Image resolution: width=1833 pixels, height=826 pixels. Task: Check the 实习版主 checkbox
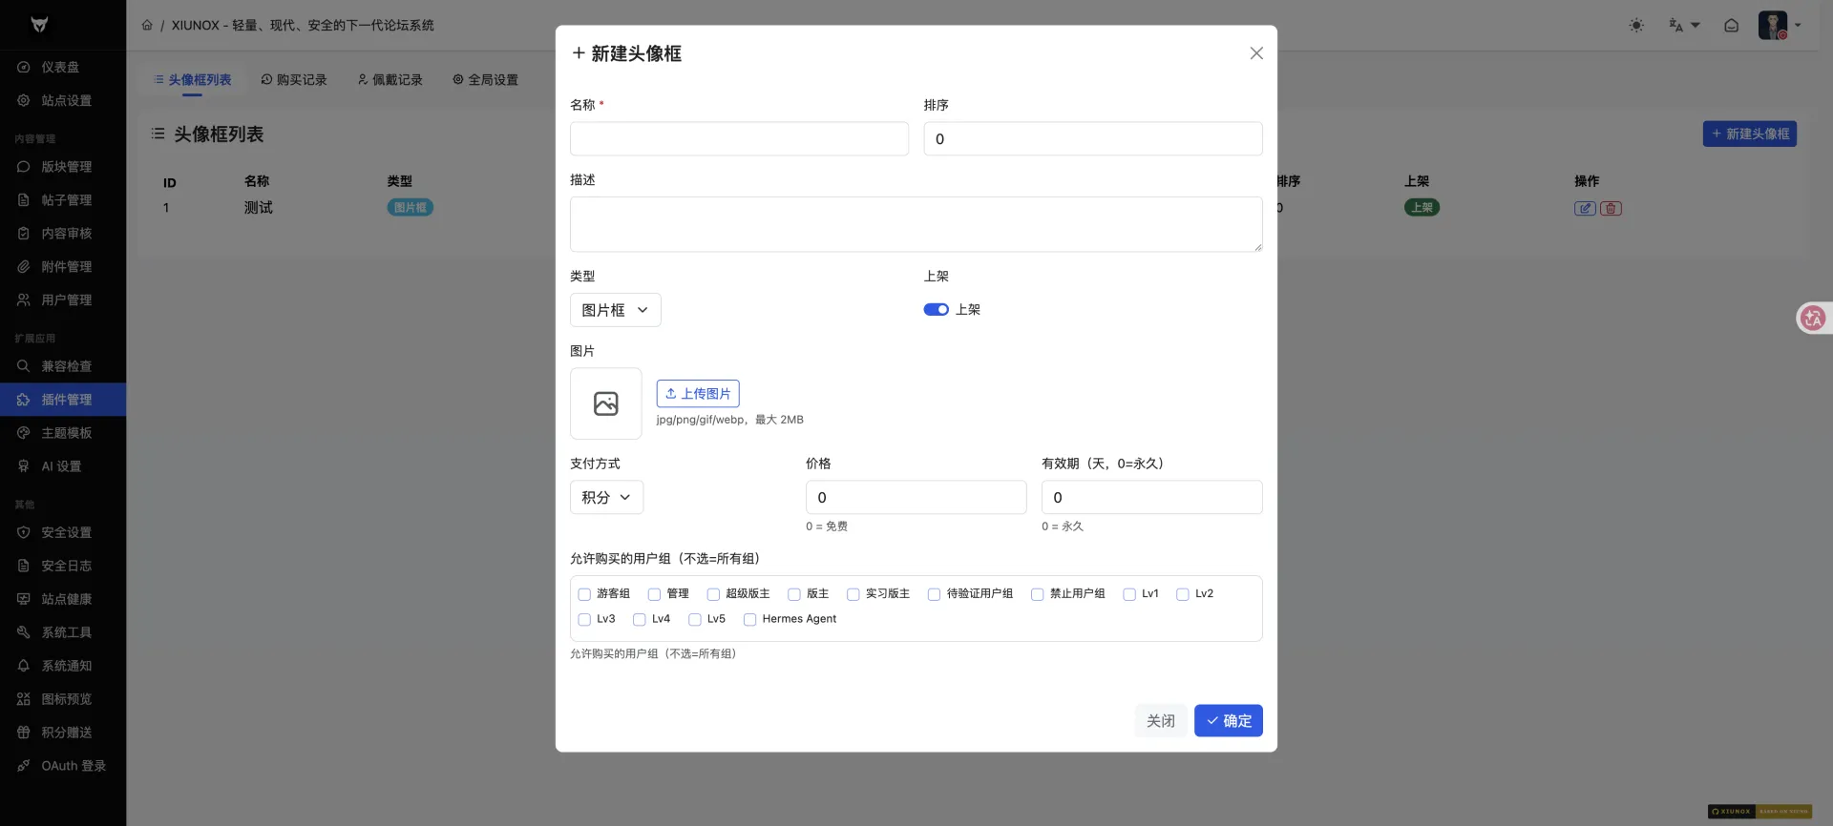[853, 594]
